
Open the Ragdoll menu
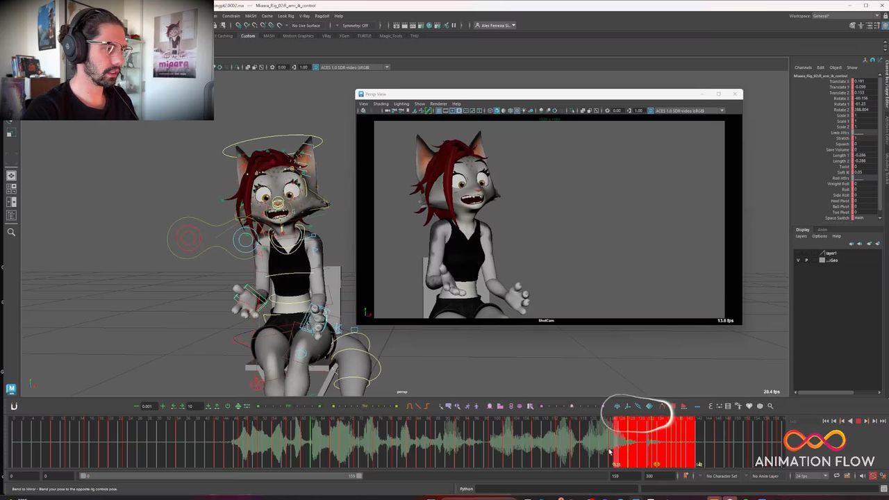[x=322, y=16]
